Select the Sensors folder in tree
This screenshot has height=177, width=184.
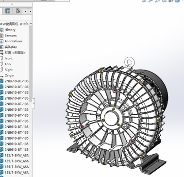8,35
